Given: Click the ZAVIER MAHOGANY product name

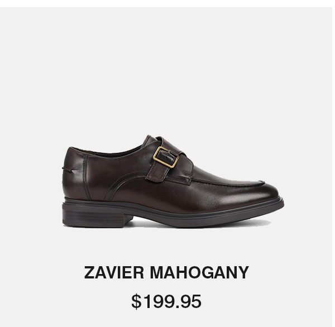Looking at the screenshot, I should [x=166, y=272].
